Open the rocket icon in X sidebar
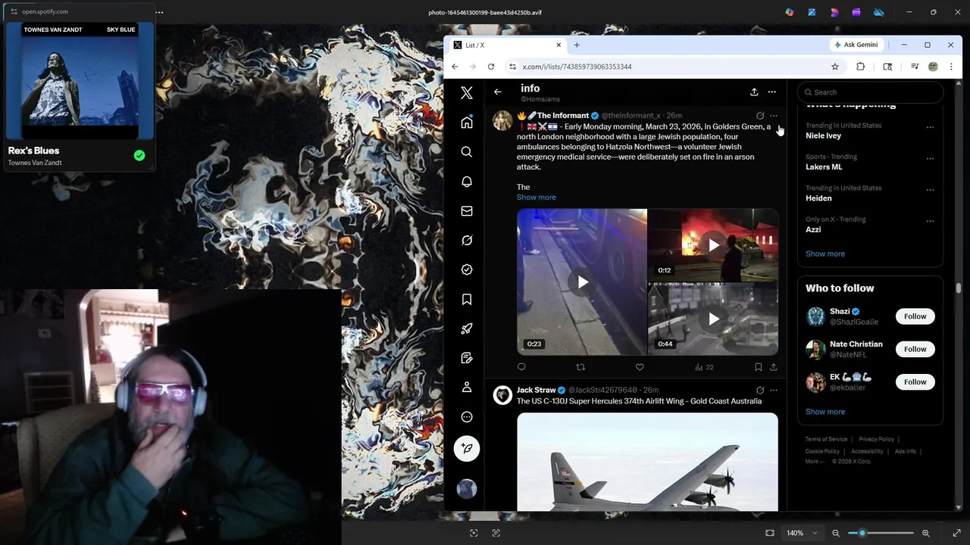The image size is (970, 545). (x=467, y=329)
